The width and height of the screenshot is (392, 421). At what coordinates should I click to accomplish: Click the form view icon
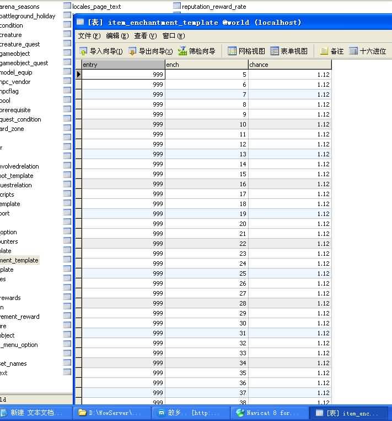(x=275, y=51)
